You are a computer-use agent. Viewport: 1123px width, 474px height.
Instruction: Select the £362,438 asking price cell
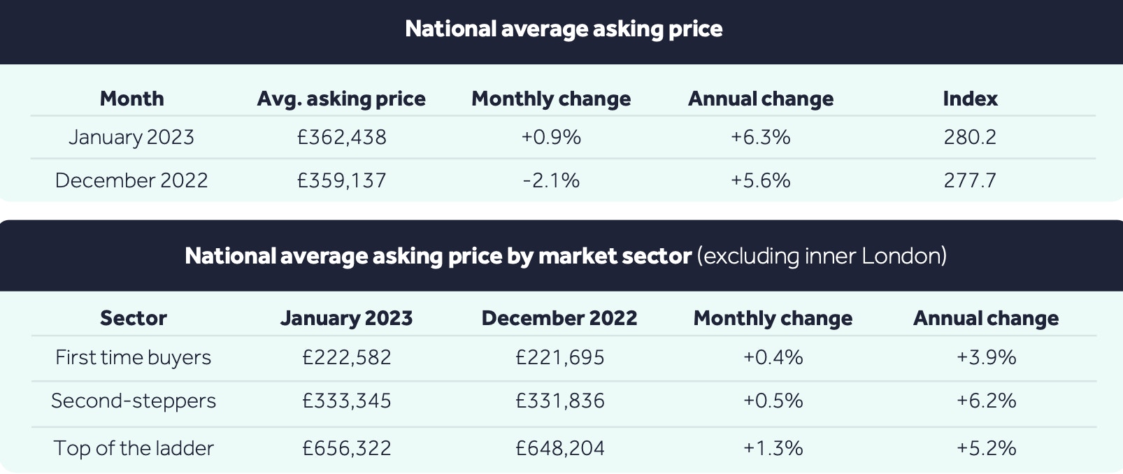341,137
